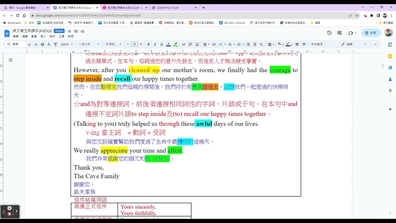Open the 200% zoom dropdown
Image resolution: width=396 pixels, height=223 pixels.
66,44
